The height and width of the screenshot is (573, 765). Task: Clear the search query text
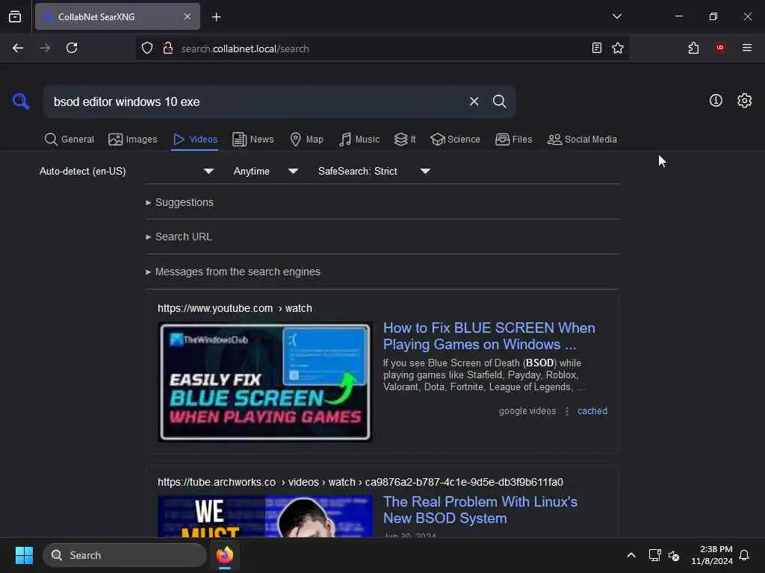[474, 101]
